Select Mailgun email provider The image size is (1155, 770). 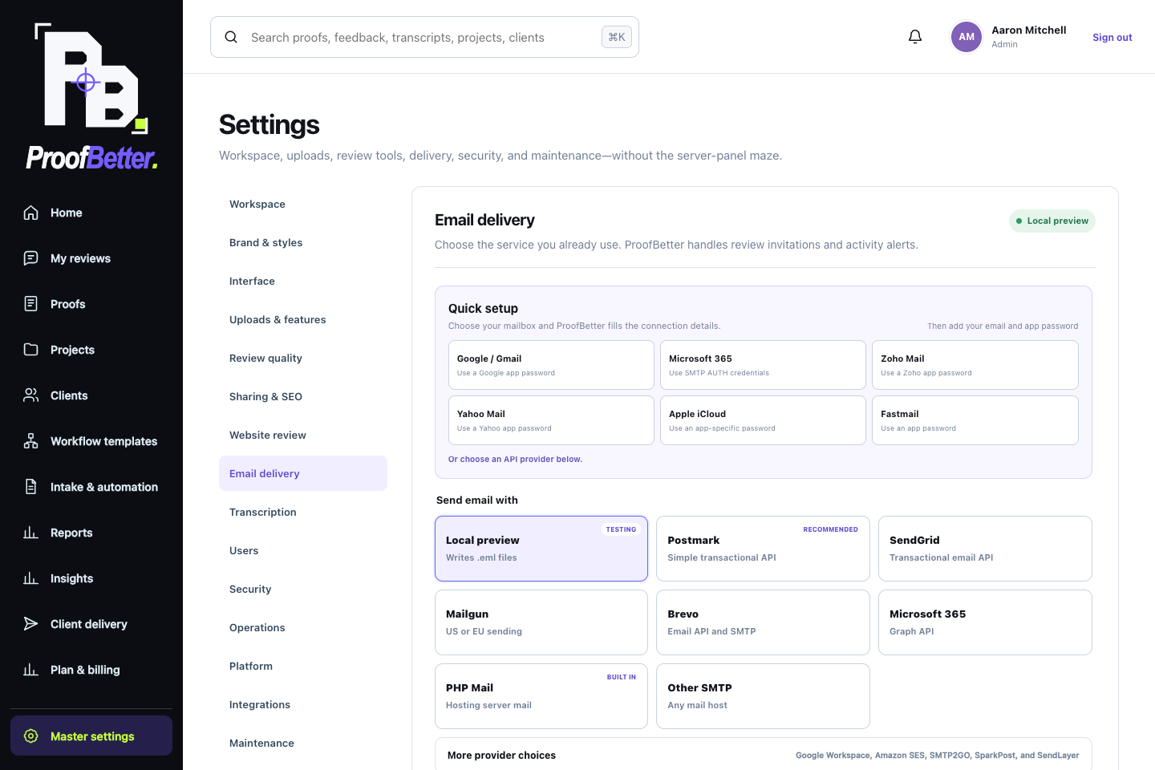tap(541, 622)
